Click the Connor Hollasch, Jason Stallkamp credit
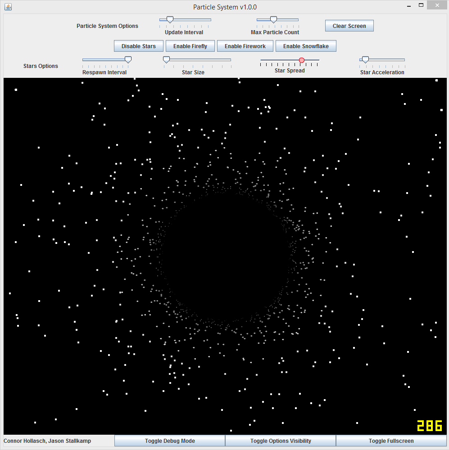449x450 pixels. [x=47, y=441]
